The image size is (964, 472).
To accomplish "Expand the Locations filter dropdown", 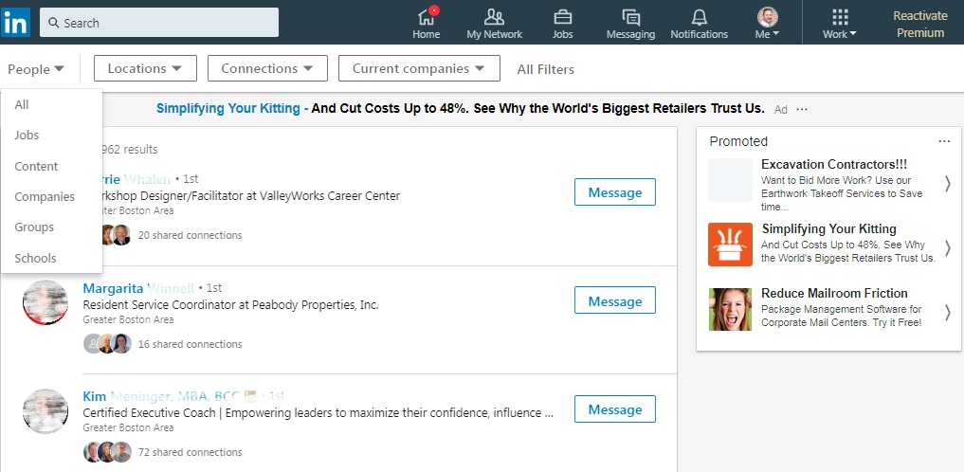I will (145, 68).
